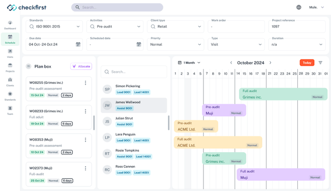This screenshot has height=191, width=331.
Task: Open the Gantt filter icon
Action: tap(320, 63)
